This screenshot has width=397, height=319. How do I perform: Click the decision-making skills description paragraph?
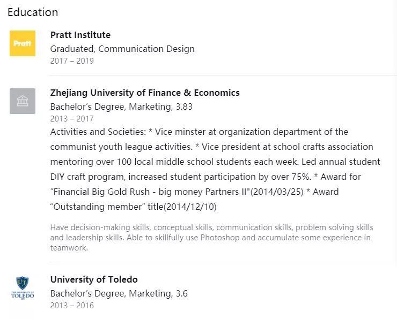tap(212, 238)
